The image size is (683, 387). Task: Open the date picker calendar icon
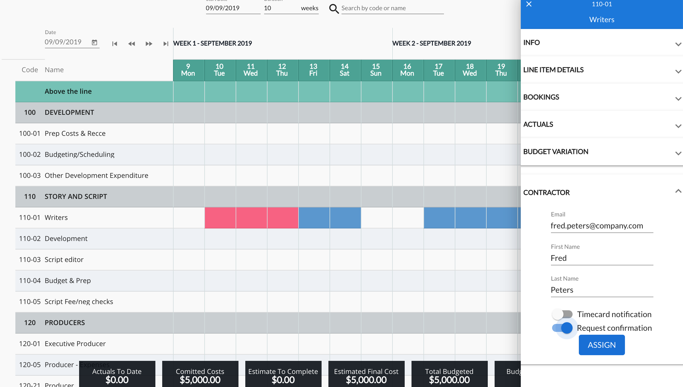(x=94, y=43)
